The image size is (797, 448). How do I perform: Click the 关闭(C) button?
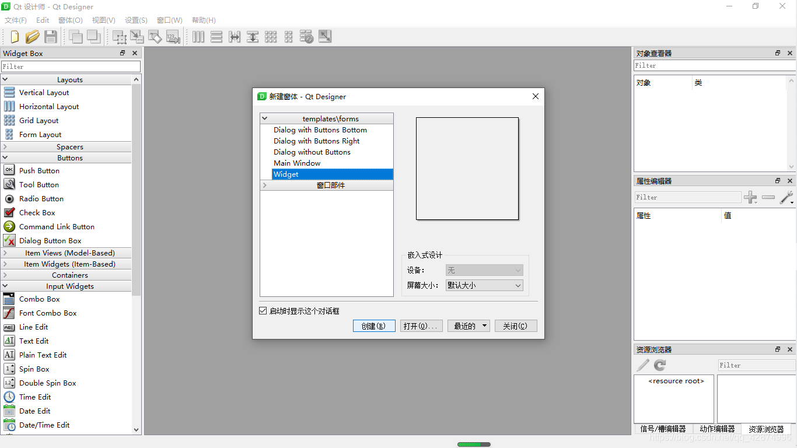(516, 326)
